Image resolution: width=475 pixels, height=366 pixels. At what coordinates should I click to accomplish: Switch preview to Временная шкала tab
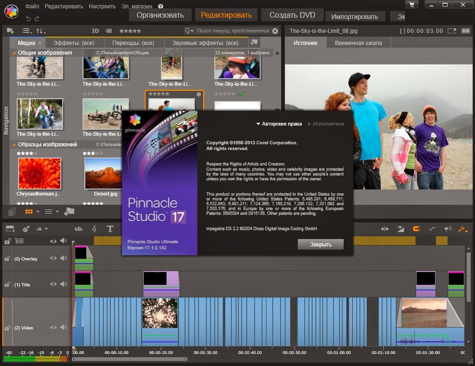pos(359,43)
